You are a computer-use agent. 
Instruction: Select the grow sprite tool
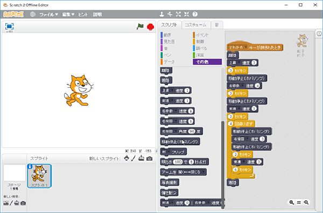point(178,14)
